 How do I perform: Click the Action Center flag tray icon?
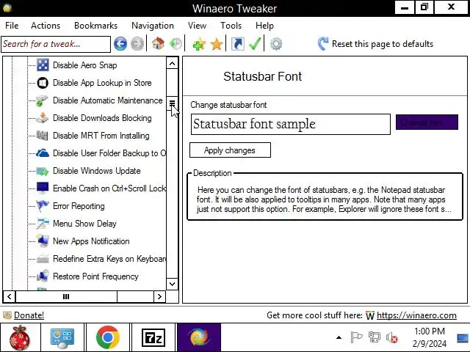coord(356,337)
